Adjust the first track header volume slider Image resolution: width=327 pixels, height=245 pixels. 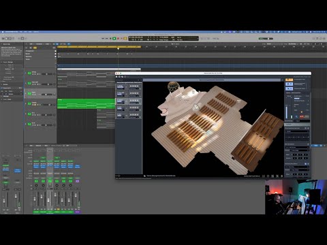tap(47, 74)
